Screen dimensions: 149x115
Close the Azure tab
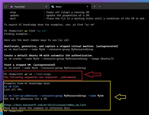[87, 7]
